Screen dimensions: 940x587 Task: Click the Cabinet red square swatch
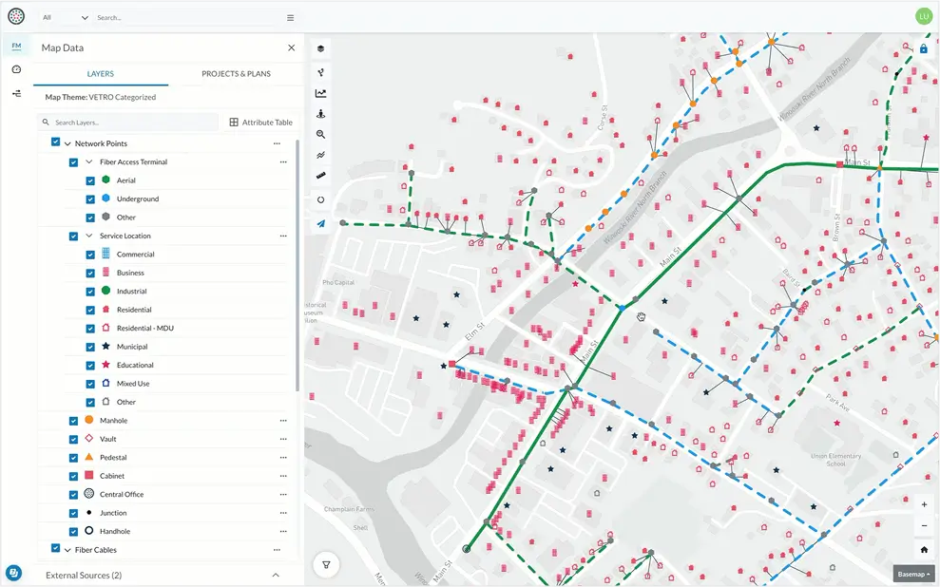click(x=89, y=475)
